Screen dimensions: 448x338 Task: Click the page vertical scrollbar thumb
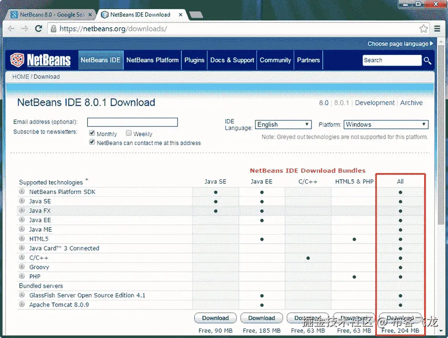click(x=441, y=134)
